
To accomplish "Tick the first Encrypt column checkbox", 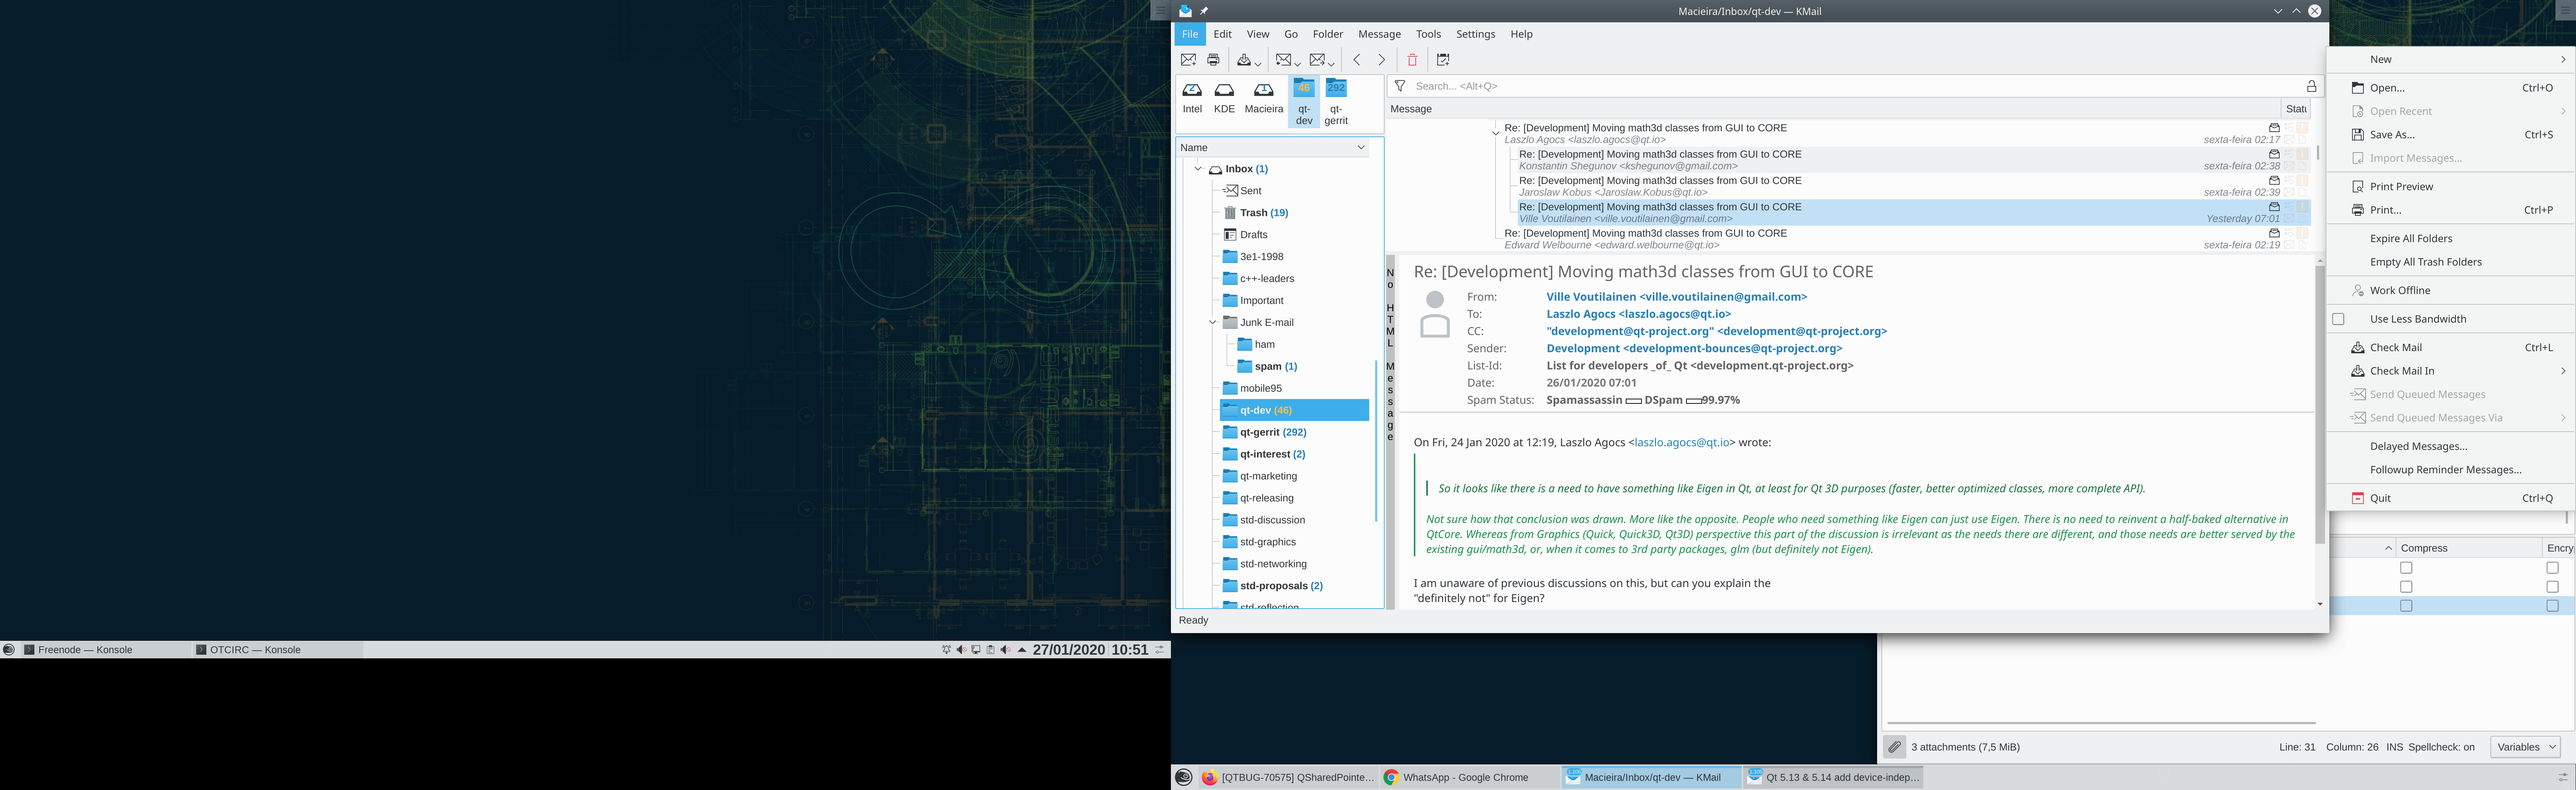I will (2552, 568).
